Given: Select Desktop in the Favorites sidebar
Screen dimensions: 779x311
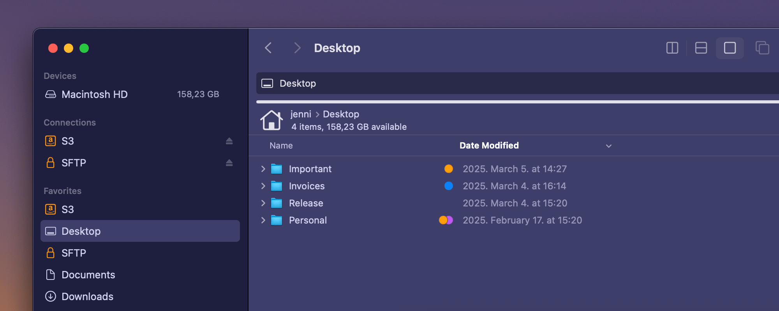Looking at the screenshot, I should (x=140, y=231).
